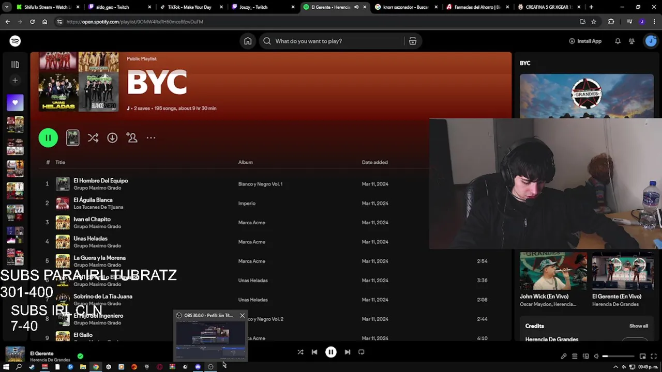
Task: Open album Imperio link
Action: coord(247,204)
